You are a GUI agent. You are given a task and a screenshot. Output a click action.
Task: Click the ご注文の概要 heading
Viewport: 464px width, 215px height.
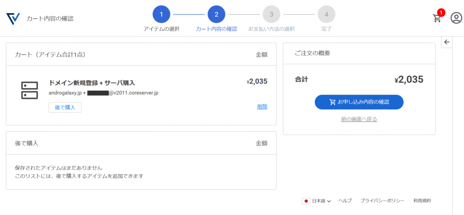(x=313, y=54)
